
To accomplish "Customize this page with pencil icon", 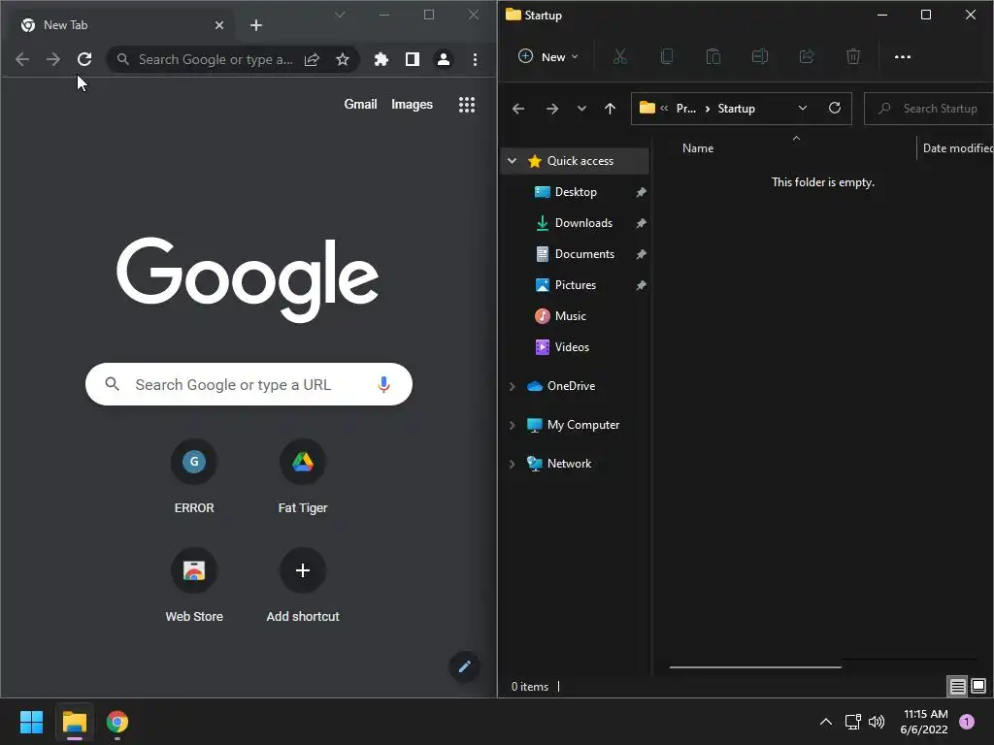I will click(464, 666).
